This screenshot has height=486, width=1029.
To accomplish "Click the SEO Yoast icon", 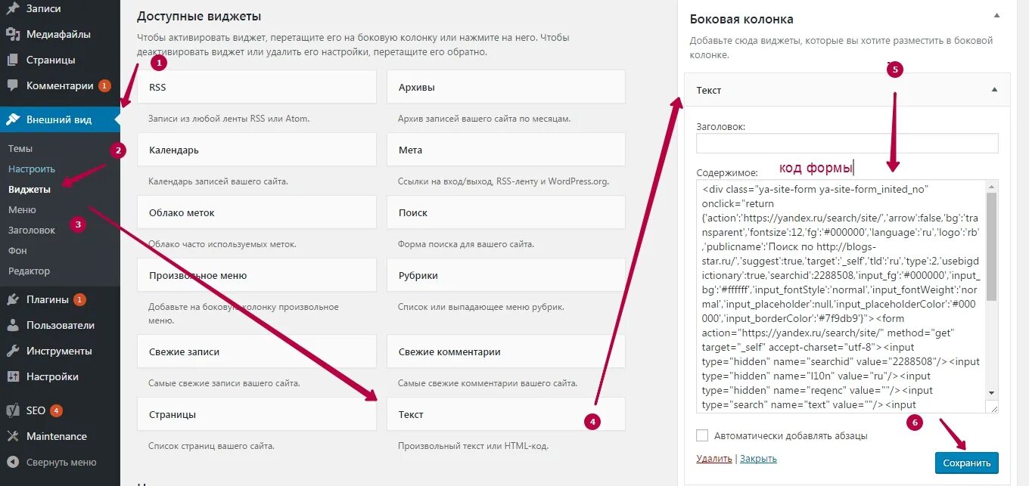I will coord(13,410).
